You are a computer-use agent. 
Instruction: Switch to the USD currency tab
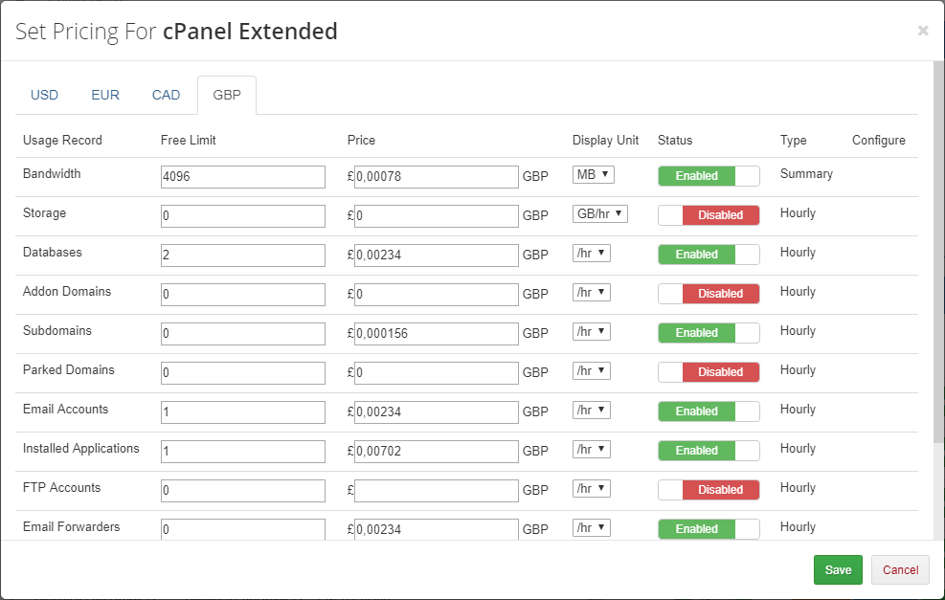pos(44,96)
